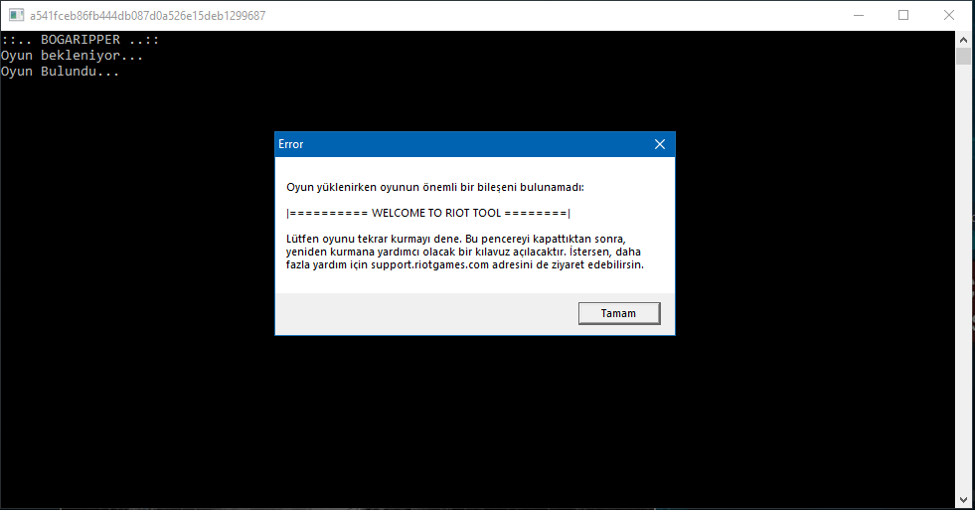Screen dimensions: 975x510
Task: Maximize the console window
Action: 903,15
